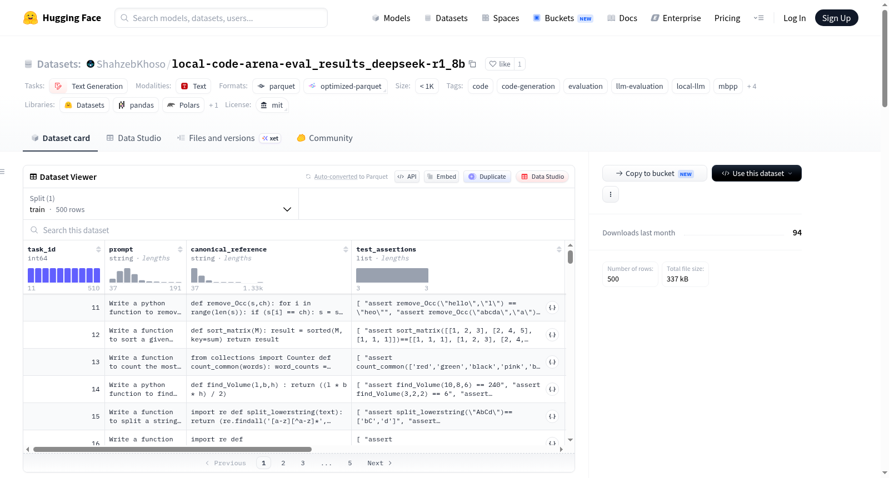This screenshot has height=478, width=889.
Task: Like this dataset with the heart button
Action: pos(500,64)
